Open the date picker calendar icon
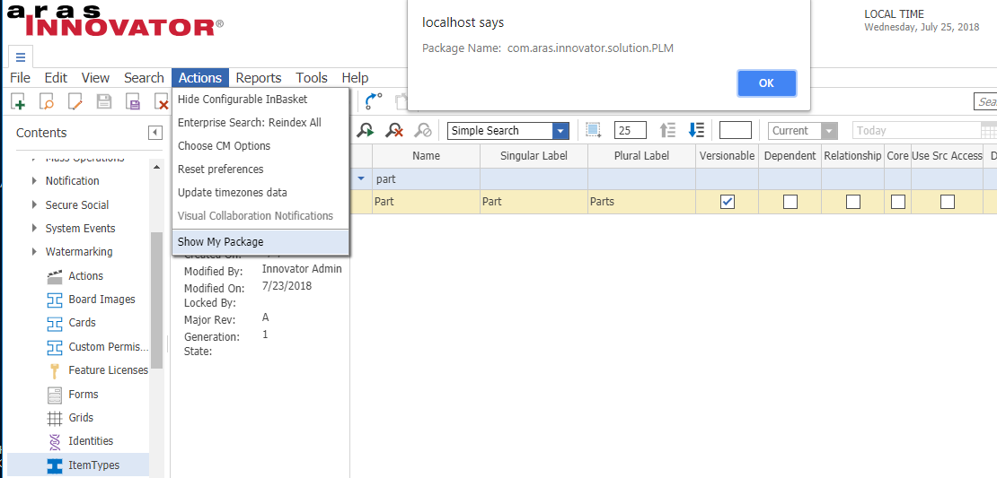Viewport: 997px width, 478px height. (x=989, y=131)
